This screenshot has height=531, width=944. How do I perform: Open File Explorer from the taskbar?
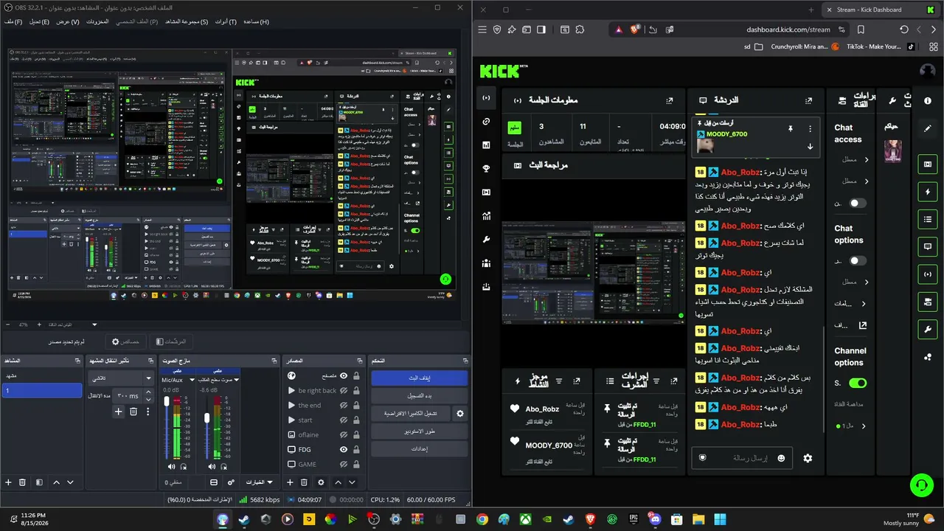698,519
